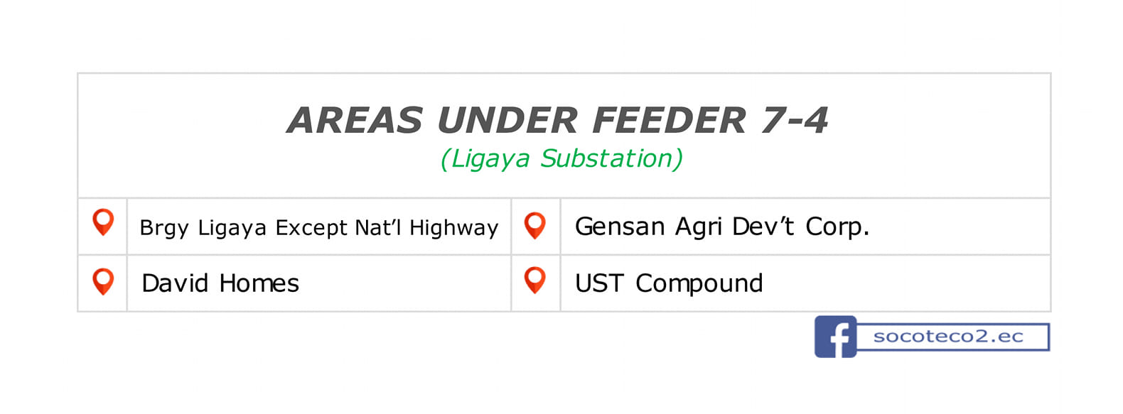Click the location pin beside David Homes
Image resolution: width=1123 pixels, height=414 pixels.
pyautogui.click(x=103, y=281)
